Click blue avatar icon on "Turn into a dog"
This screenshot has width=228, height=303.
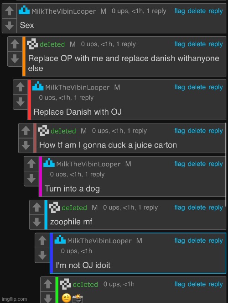49,163
